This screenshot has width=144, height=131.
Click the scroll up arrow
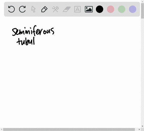[x=142, y=2]
